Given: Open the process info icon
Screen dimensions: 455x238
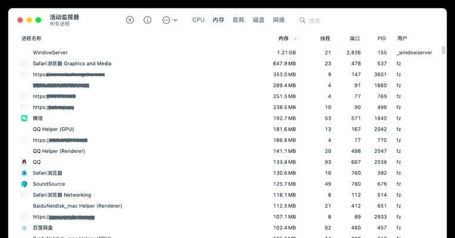Looking at the screenshot, I should [x=148, y=20].
